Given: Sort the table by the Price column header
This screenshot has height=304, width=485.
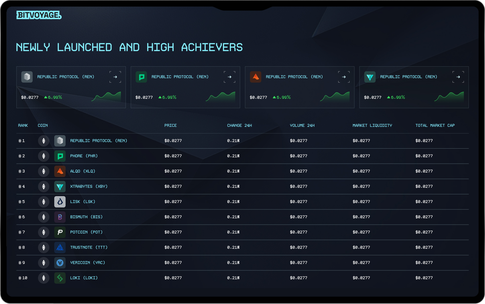Looking at the screenshot, I should pos(171,126).
